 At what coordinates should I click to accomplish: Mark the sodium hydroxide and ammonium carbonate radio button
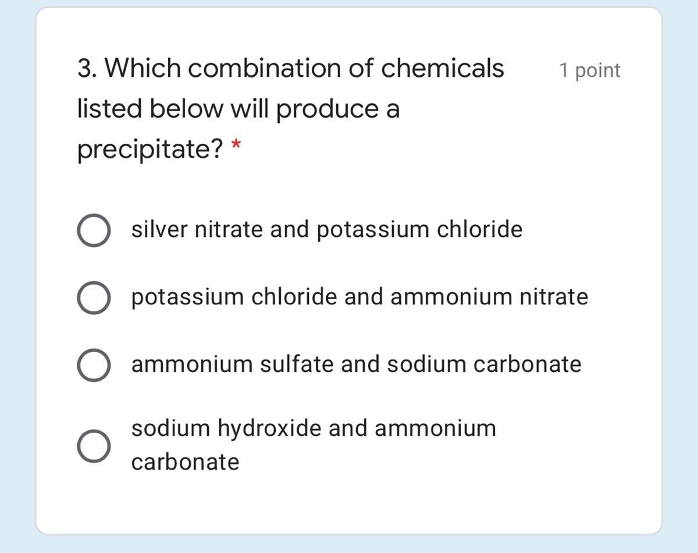click(93, 446)
